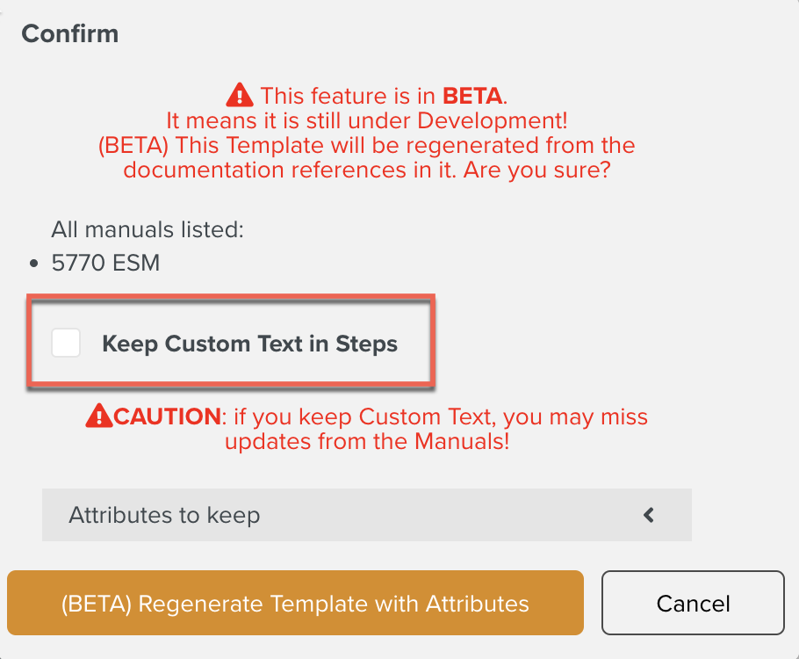The width and height of the screenshot is (799, 659).
Task: Select the All manuals listed heading
Action: pos(148,229)
